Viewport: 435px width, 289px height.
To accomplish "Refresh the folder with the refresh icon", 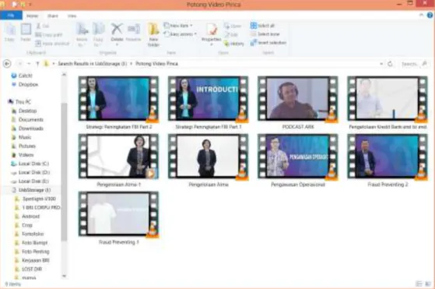I will point(390,64).
